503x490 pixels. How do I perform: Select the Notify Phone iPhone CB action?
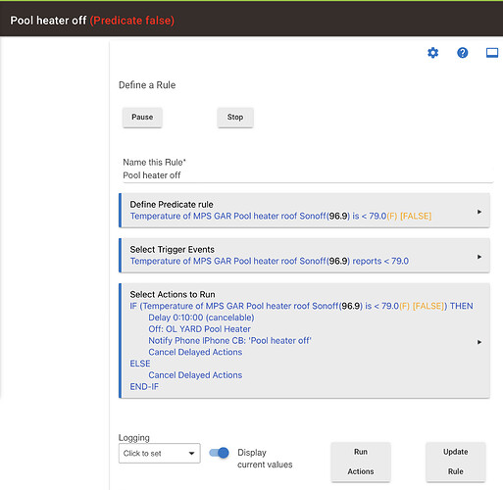click(x=229, y=340)
